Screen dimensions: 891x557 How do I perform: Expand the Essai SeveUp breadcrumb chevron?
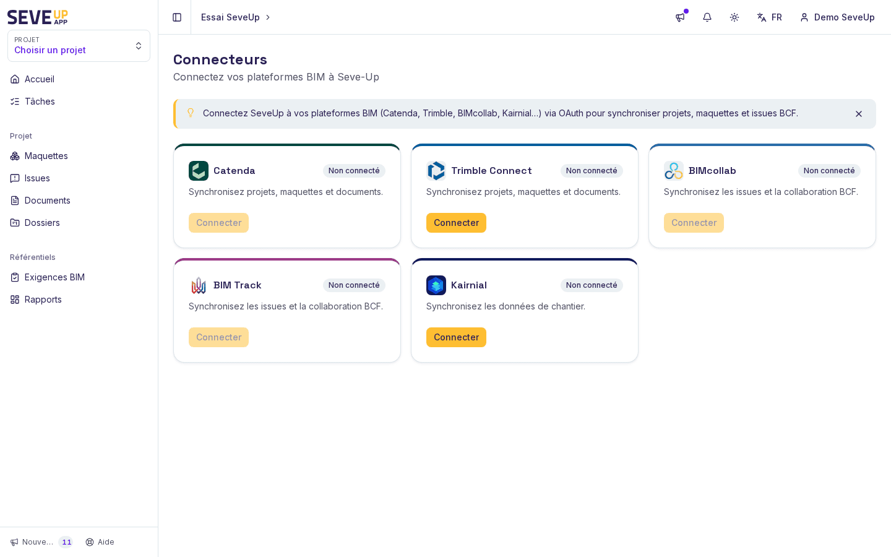coord(268,17)
